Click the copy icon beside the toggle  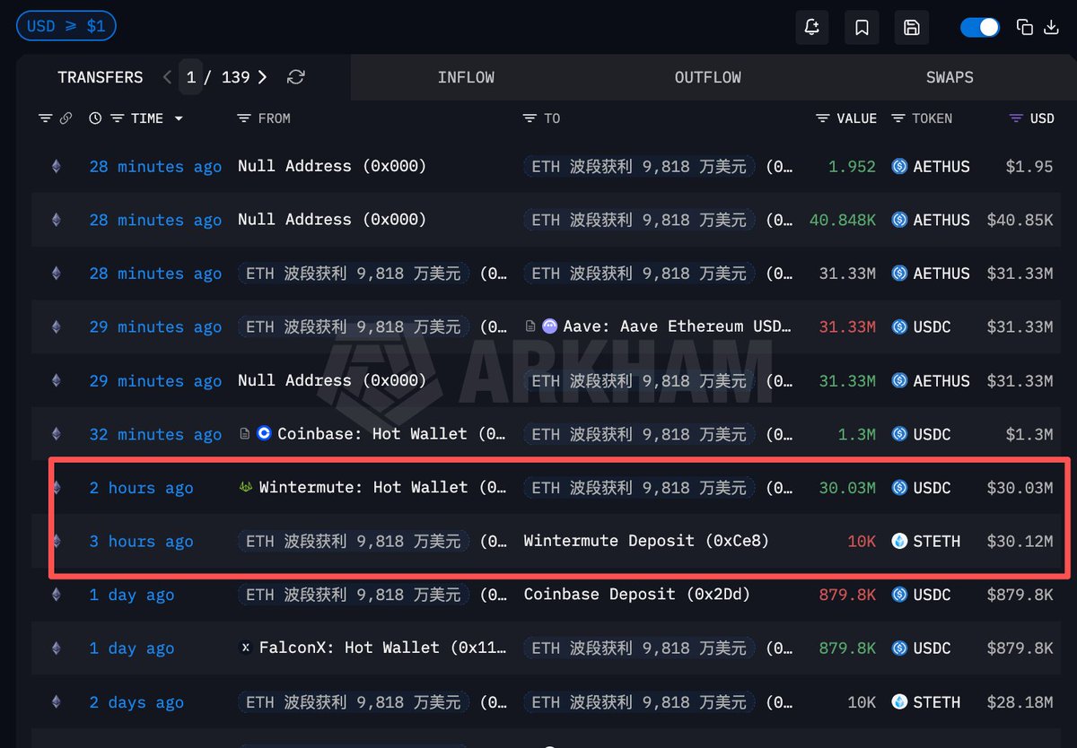click(1024, 27)
